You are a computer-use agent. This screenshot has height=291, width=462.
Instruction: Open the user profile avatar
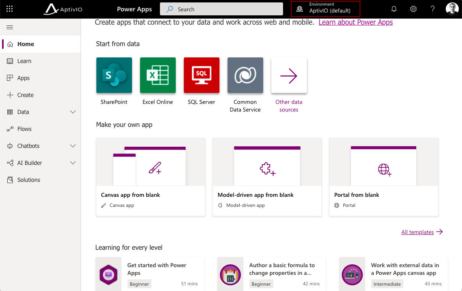coord(452,9)
